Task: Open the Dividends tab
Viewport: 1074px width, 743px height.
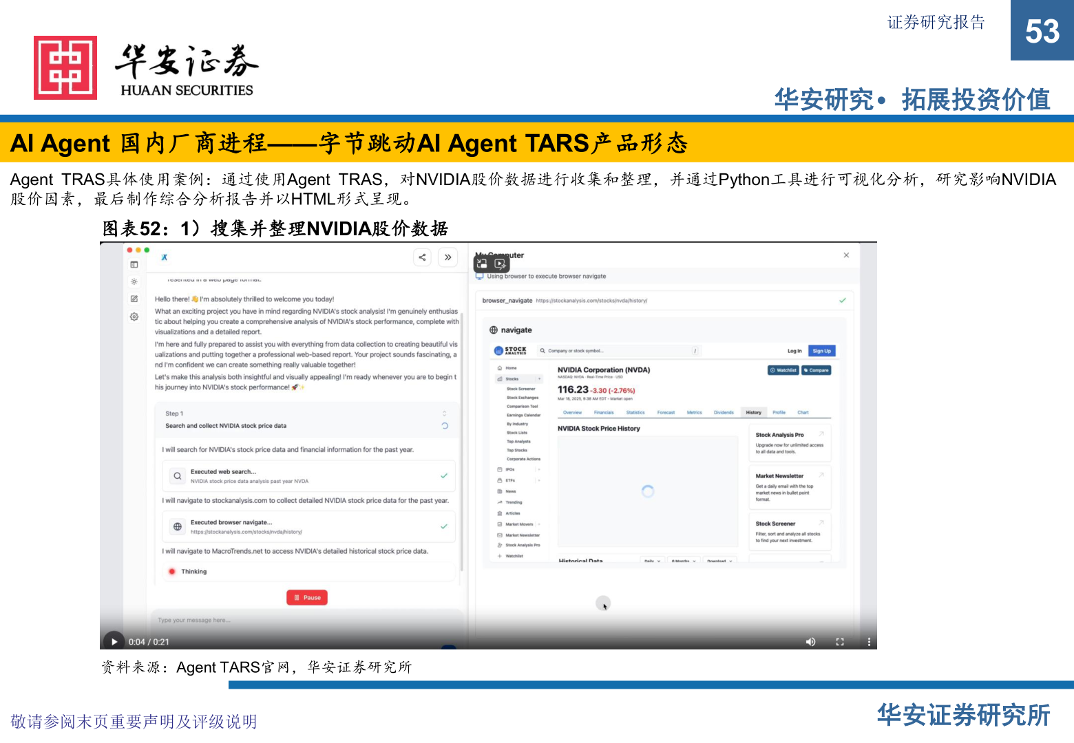Action: (x=724, y=413)
